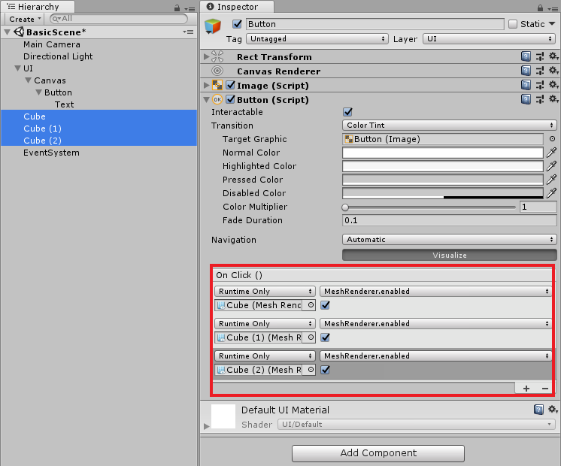Toggle enabled value for Cube (2) event
Screen dimensions: 561x466
[x=325, y=370]
